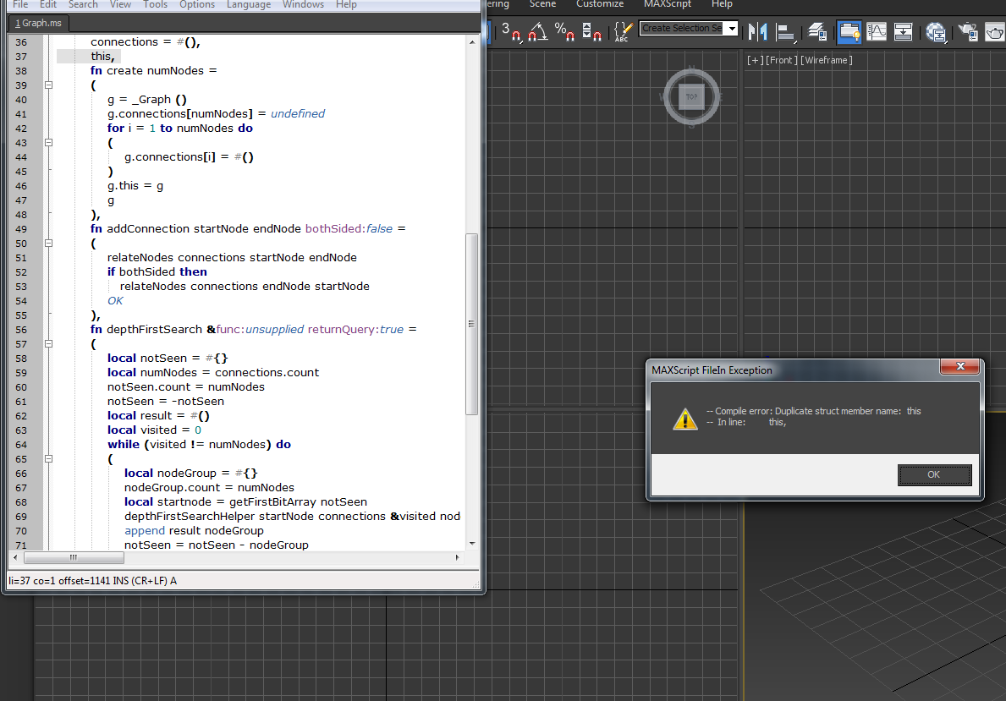Viewport: 1006px width, 701px height.
Task: Open the Layer Manager
Action: (816, 30)
